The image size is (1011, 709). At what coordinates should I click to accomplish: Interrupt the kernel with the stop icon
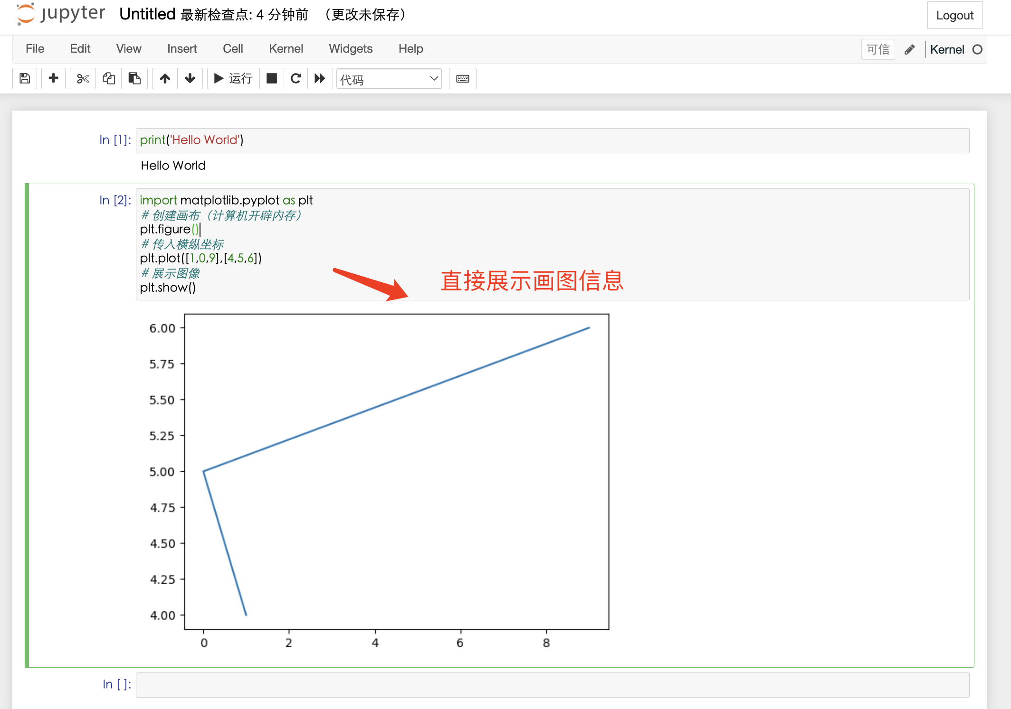click(x=272, y=78)
